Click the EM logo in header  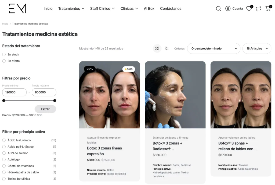(17, 9)
